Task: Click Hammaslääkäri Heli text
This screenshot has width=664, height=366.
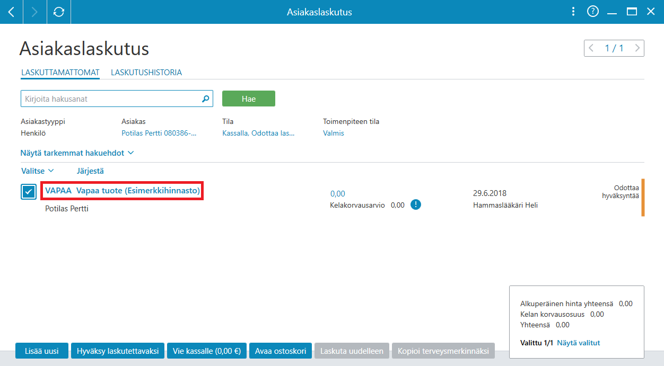Action: pos(505,205)
